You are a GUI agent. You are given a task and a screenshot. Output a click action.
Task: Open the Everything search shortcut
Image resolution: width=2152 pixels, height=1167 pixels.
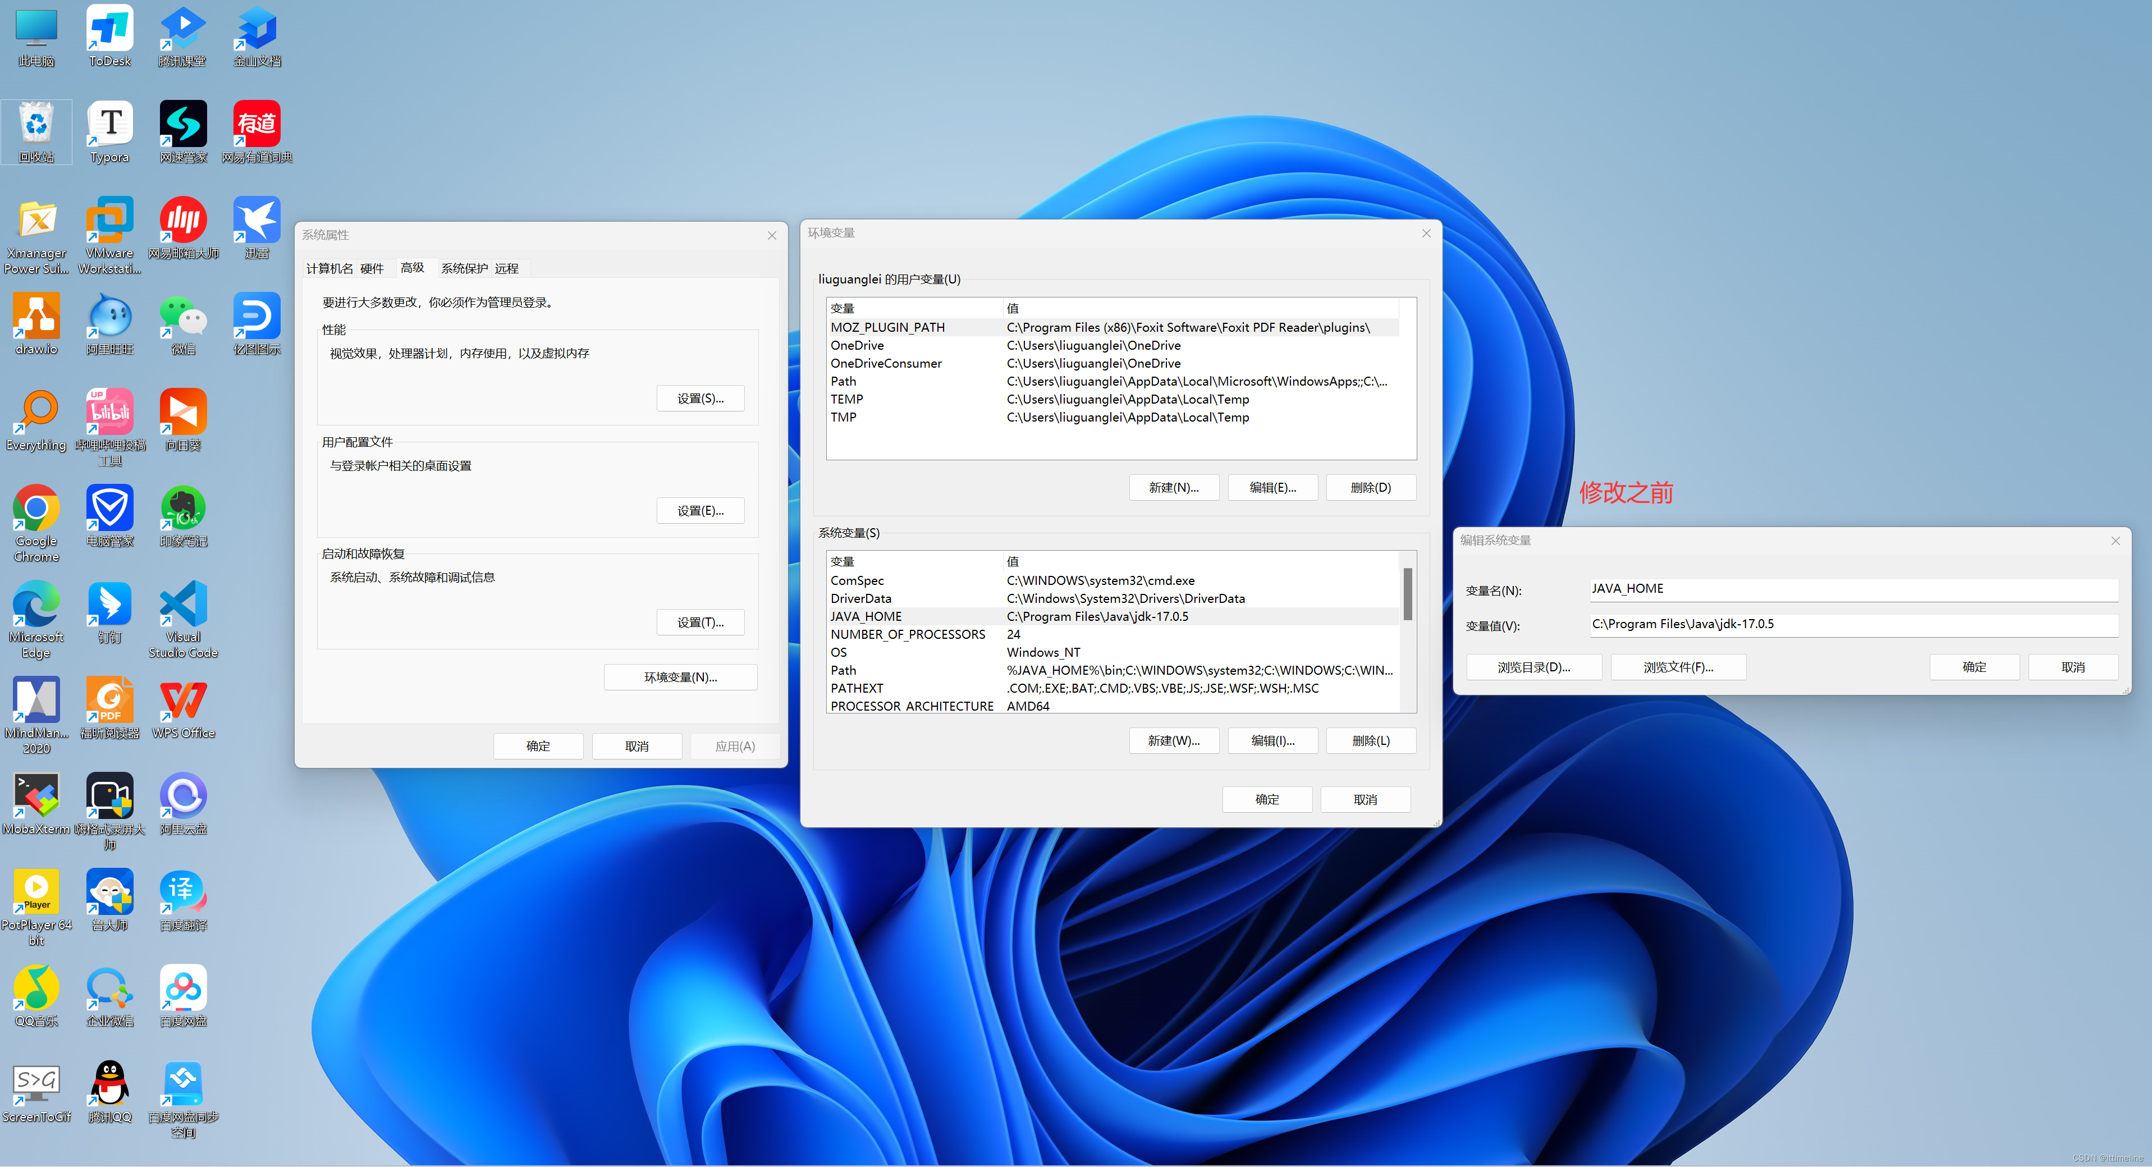(36, 421)
